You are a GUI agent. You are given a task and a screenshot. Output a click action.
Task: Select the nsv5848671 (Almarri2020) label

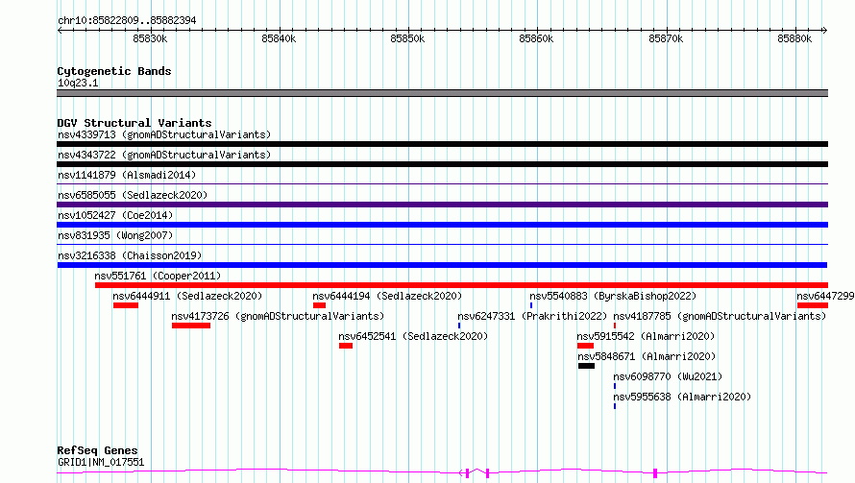[x=647, y=356]
